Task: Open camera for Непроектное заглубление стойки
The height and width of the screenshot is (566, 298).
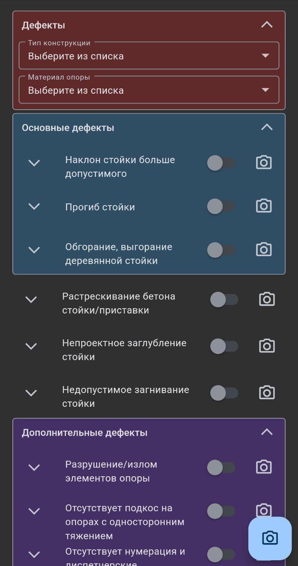Action: (267, 346)
